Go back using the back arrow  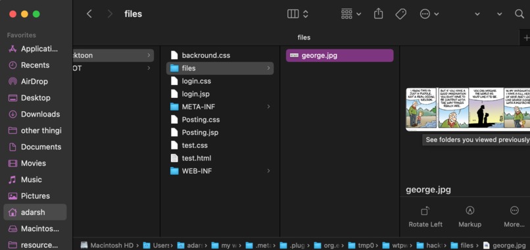89,14
